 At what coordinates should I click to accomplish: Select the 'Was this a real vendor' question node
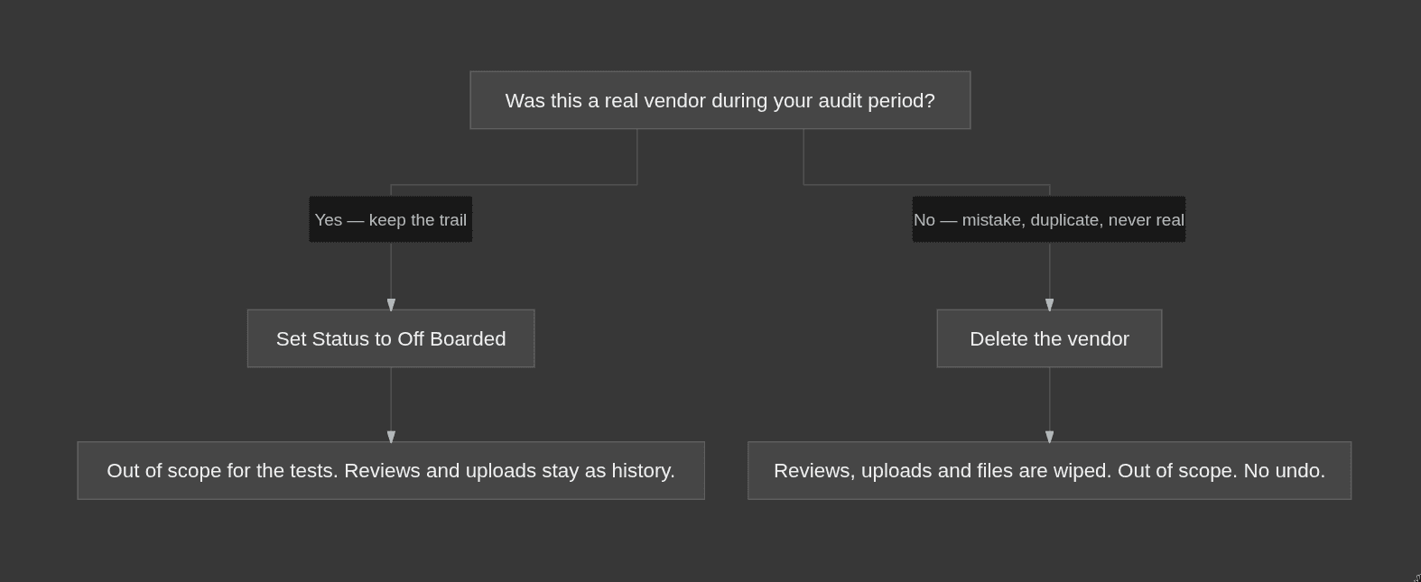click(720, 100)
